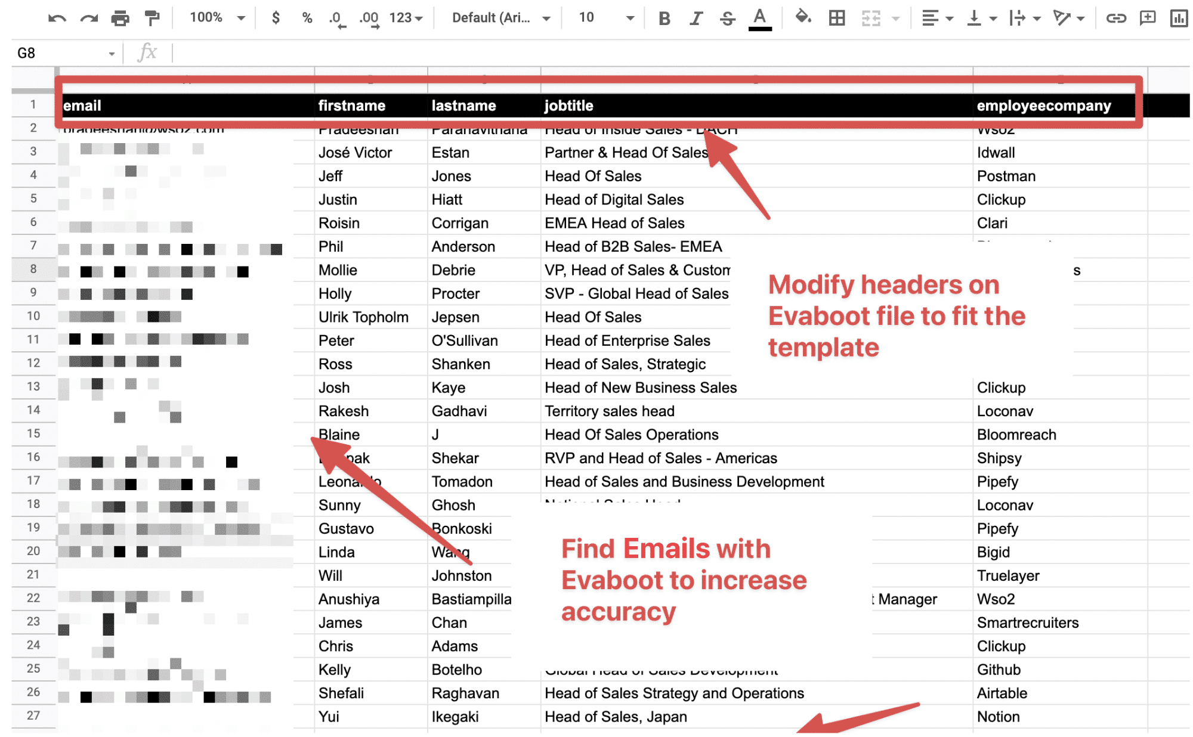
Task: Click the Shipsy company cell
Action: pyautogui.click(x=1061, y=458)
